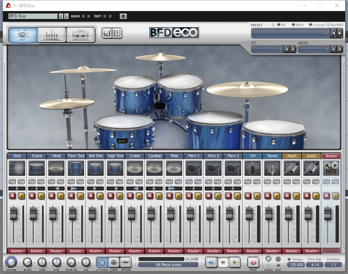Open Crash channel output Master dropdown

pos(135,251)
